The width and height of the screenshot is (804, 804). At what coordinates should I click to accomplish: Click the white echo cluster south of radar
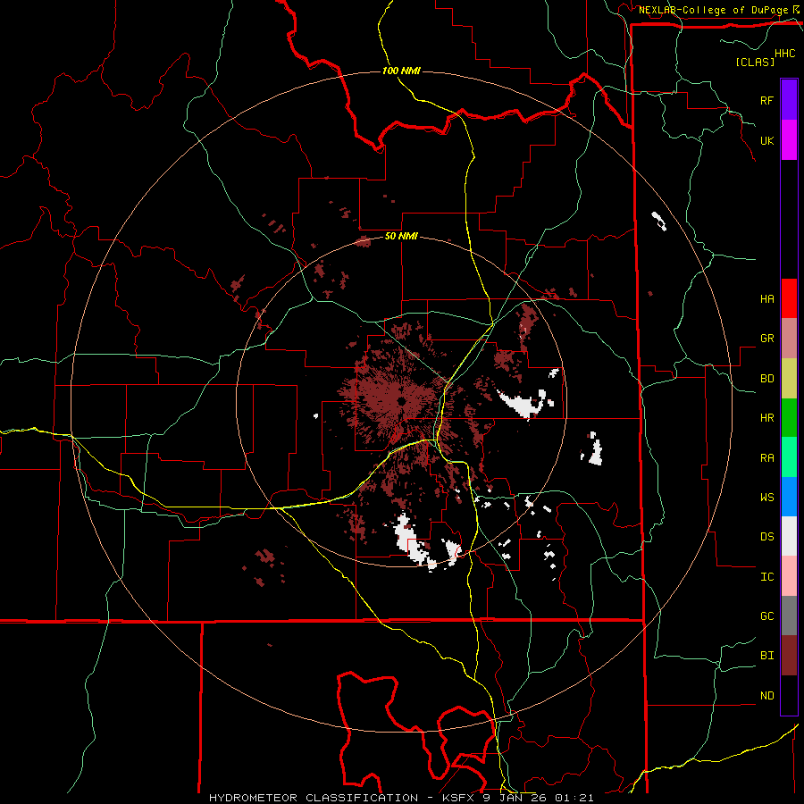(x=415, y=542)
